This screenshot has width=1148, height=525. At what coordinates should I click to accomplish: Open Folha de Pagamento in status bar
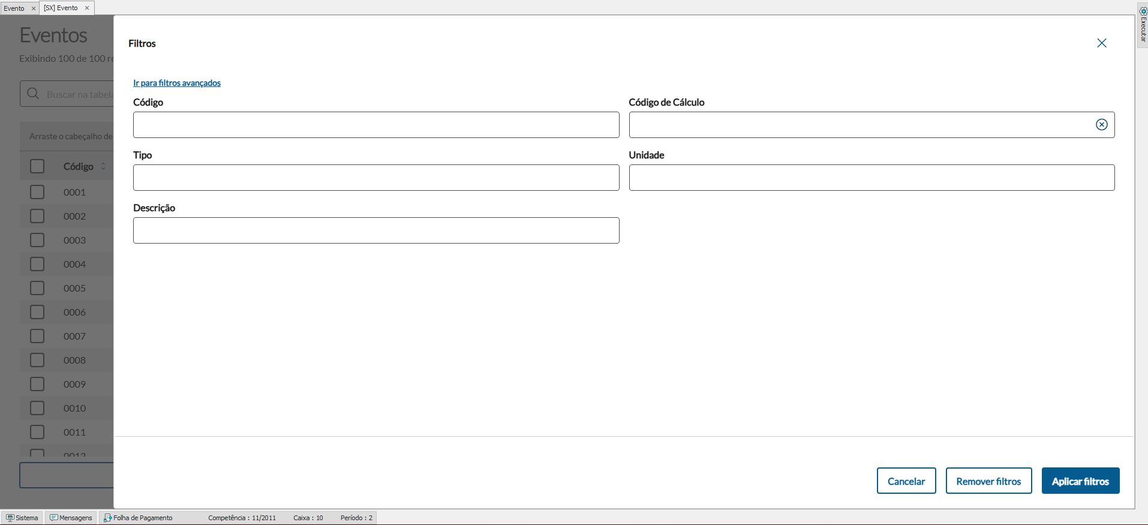138,518
